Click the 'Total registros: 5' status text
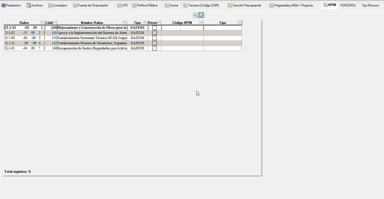This screenshot has width=384, height=199. (18, 172)
